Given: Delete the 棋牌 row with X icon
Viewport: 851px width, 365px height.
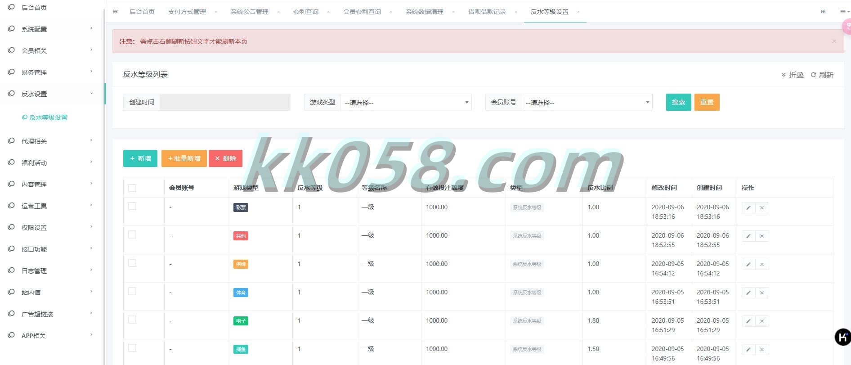Looking at the screenshot, I should (x=762, y=265).
